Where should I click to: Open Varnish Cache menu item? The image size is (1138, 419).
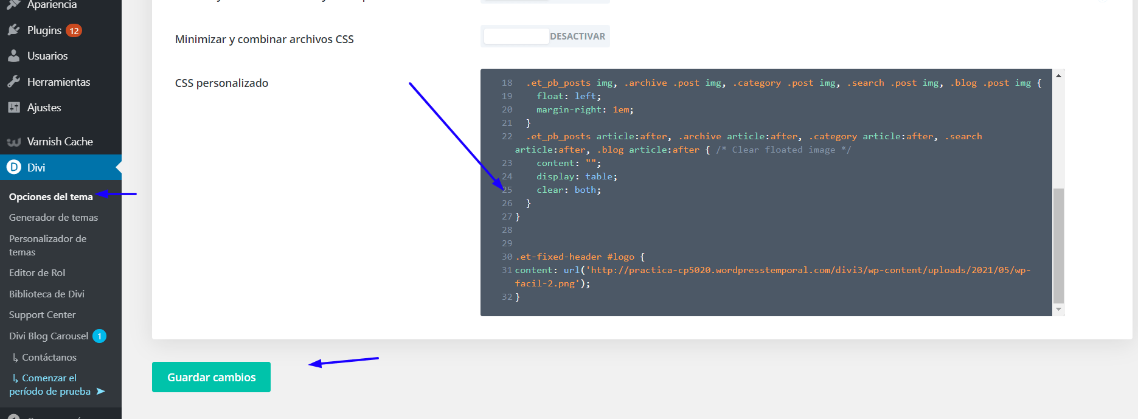pyautogui.click(x=61, y=142)
